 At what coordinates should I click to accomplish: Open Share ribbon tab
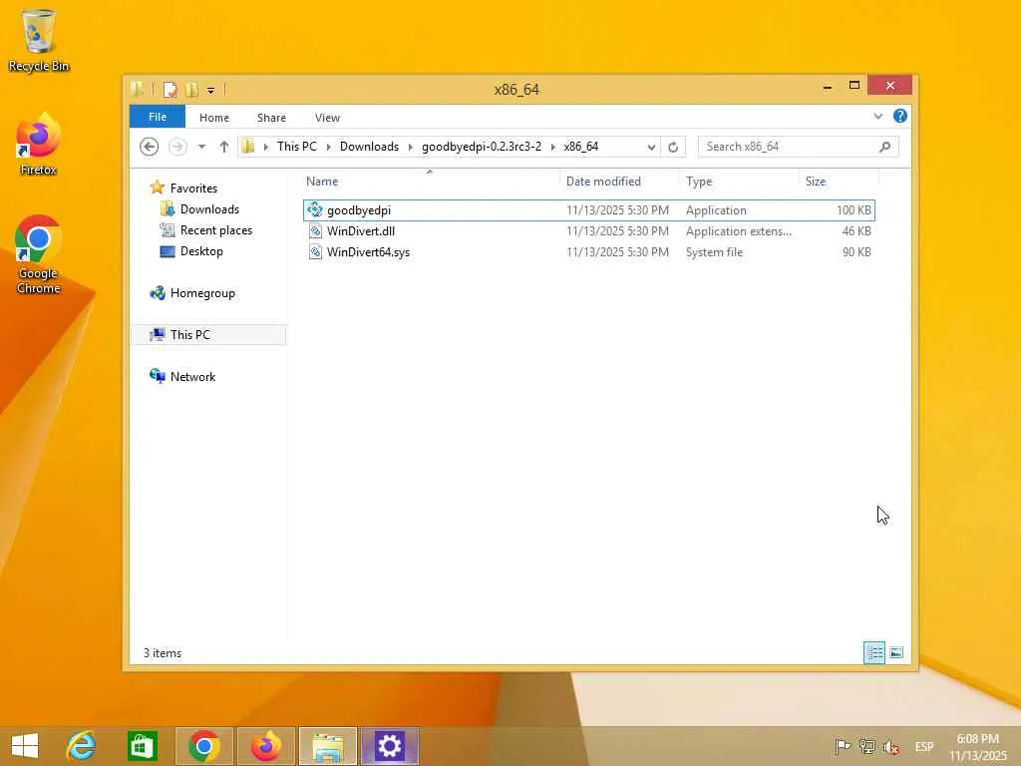coord(271,118)
